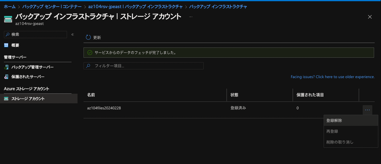This screenshot has width=381, height=164.
Task: Collapse the sidebar with double-chevron icon
Action: coord(72,35)
